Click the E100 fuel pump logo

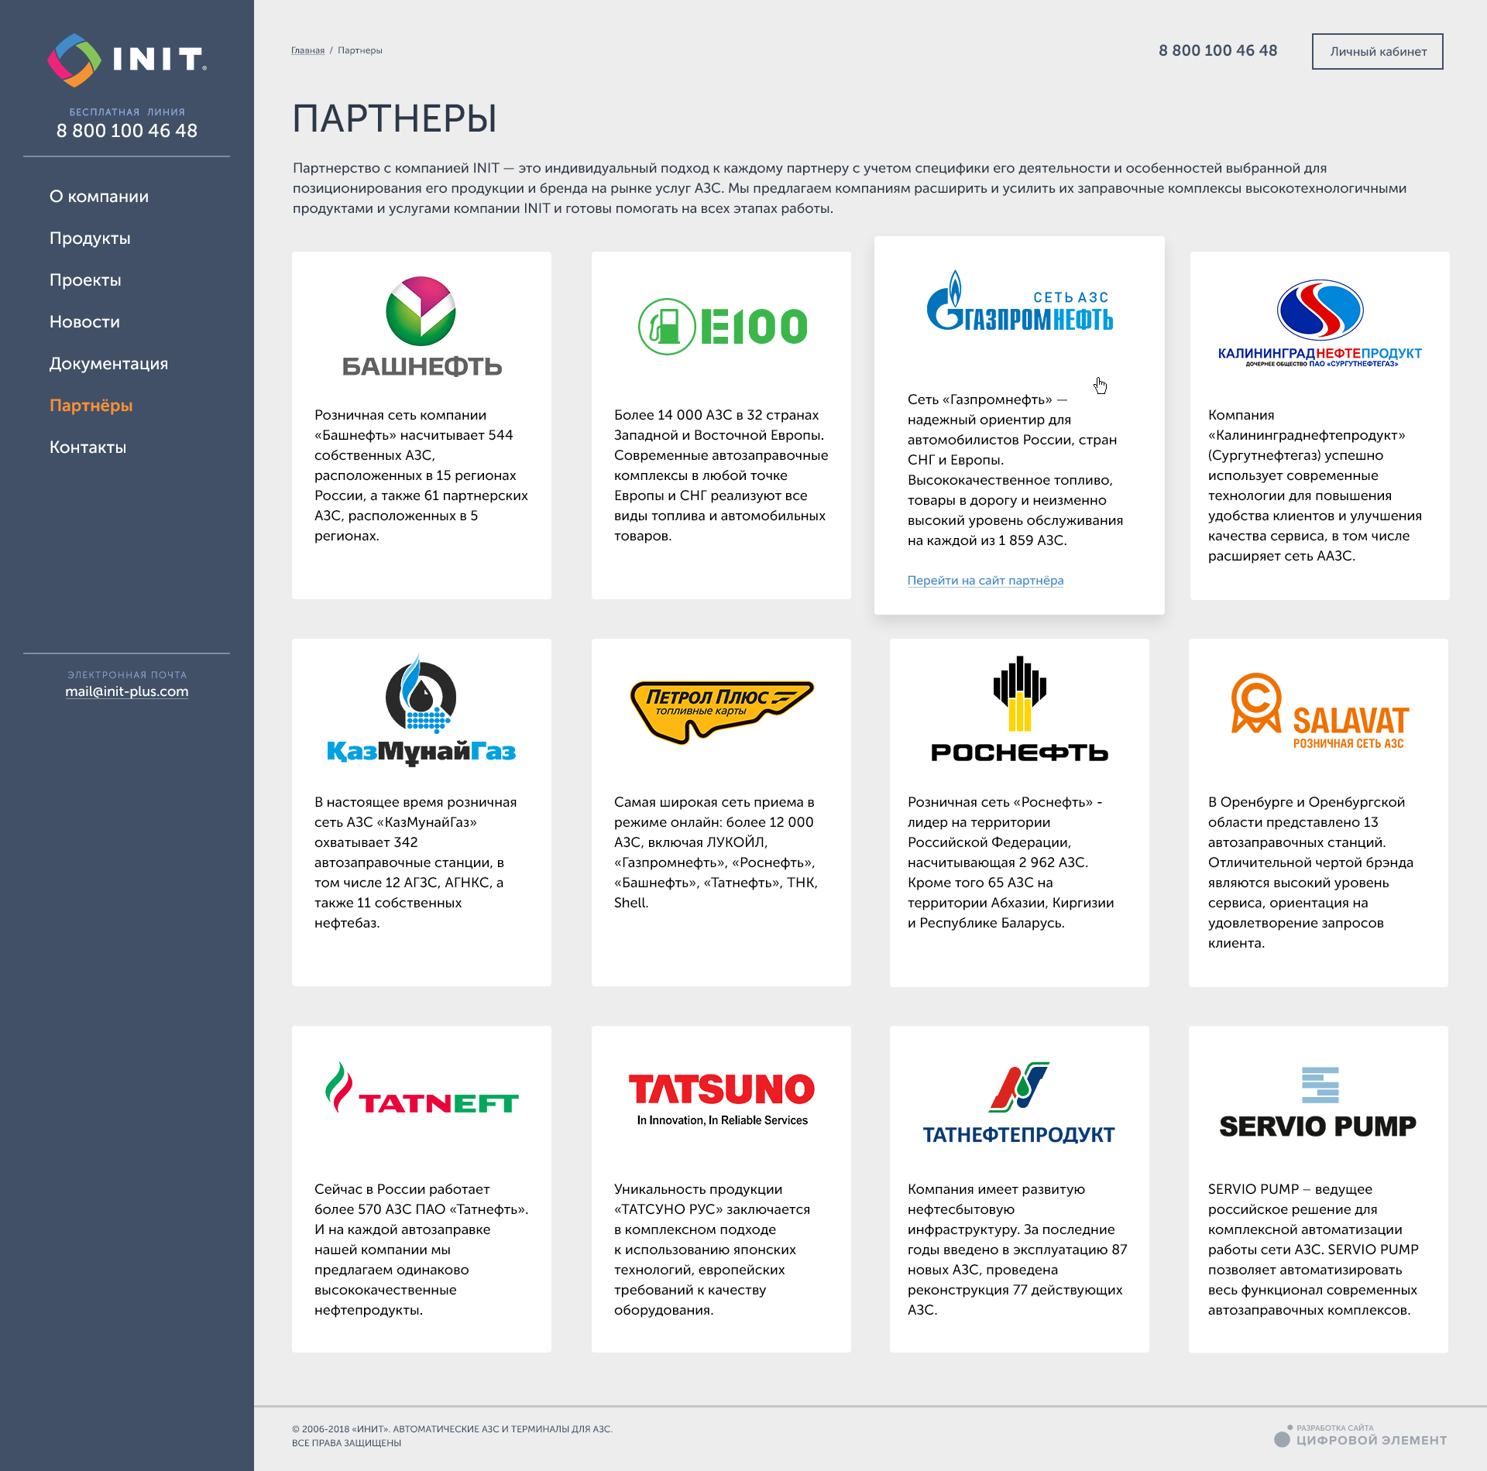[x=722, y=326]
